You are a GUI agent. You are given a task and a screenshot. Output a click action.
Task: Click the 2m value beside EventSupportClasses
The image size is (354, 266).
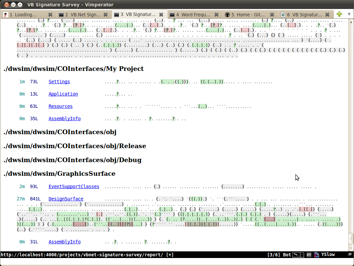22,186
